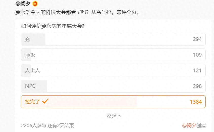214x132 pixels.
Task: Click the 121 vote count for 人上人
Action: click(x=197, y=71)
